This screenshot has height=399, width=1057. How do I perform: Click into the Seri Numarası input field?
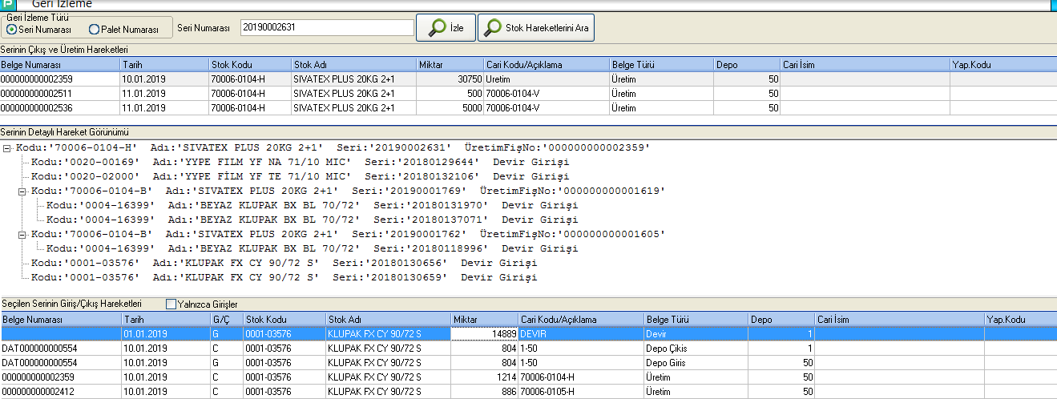click(326, 28)
